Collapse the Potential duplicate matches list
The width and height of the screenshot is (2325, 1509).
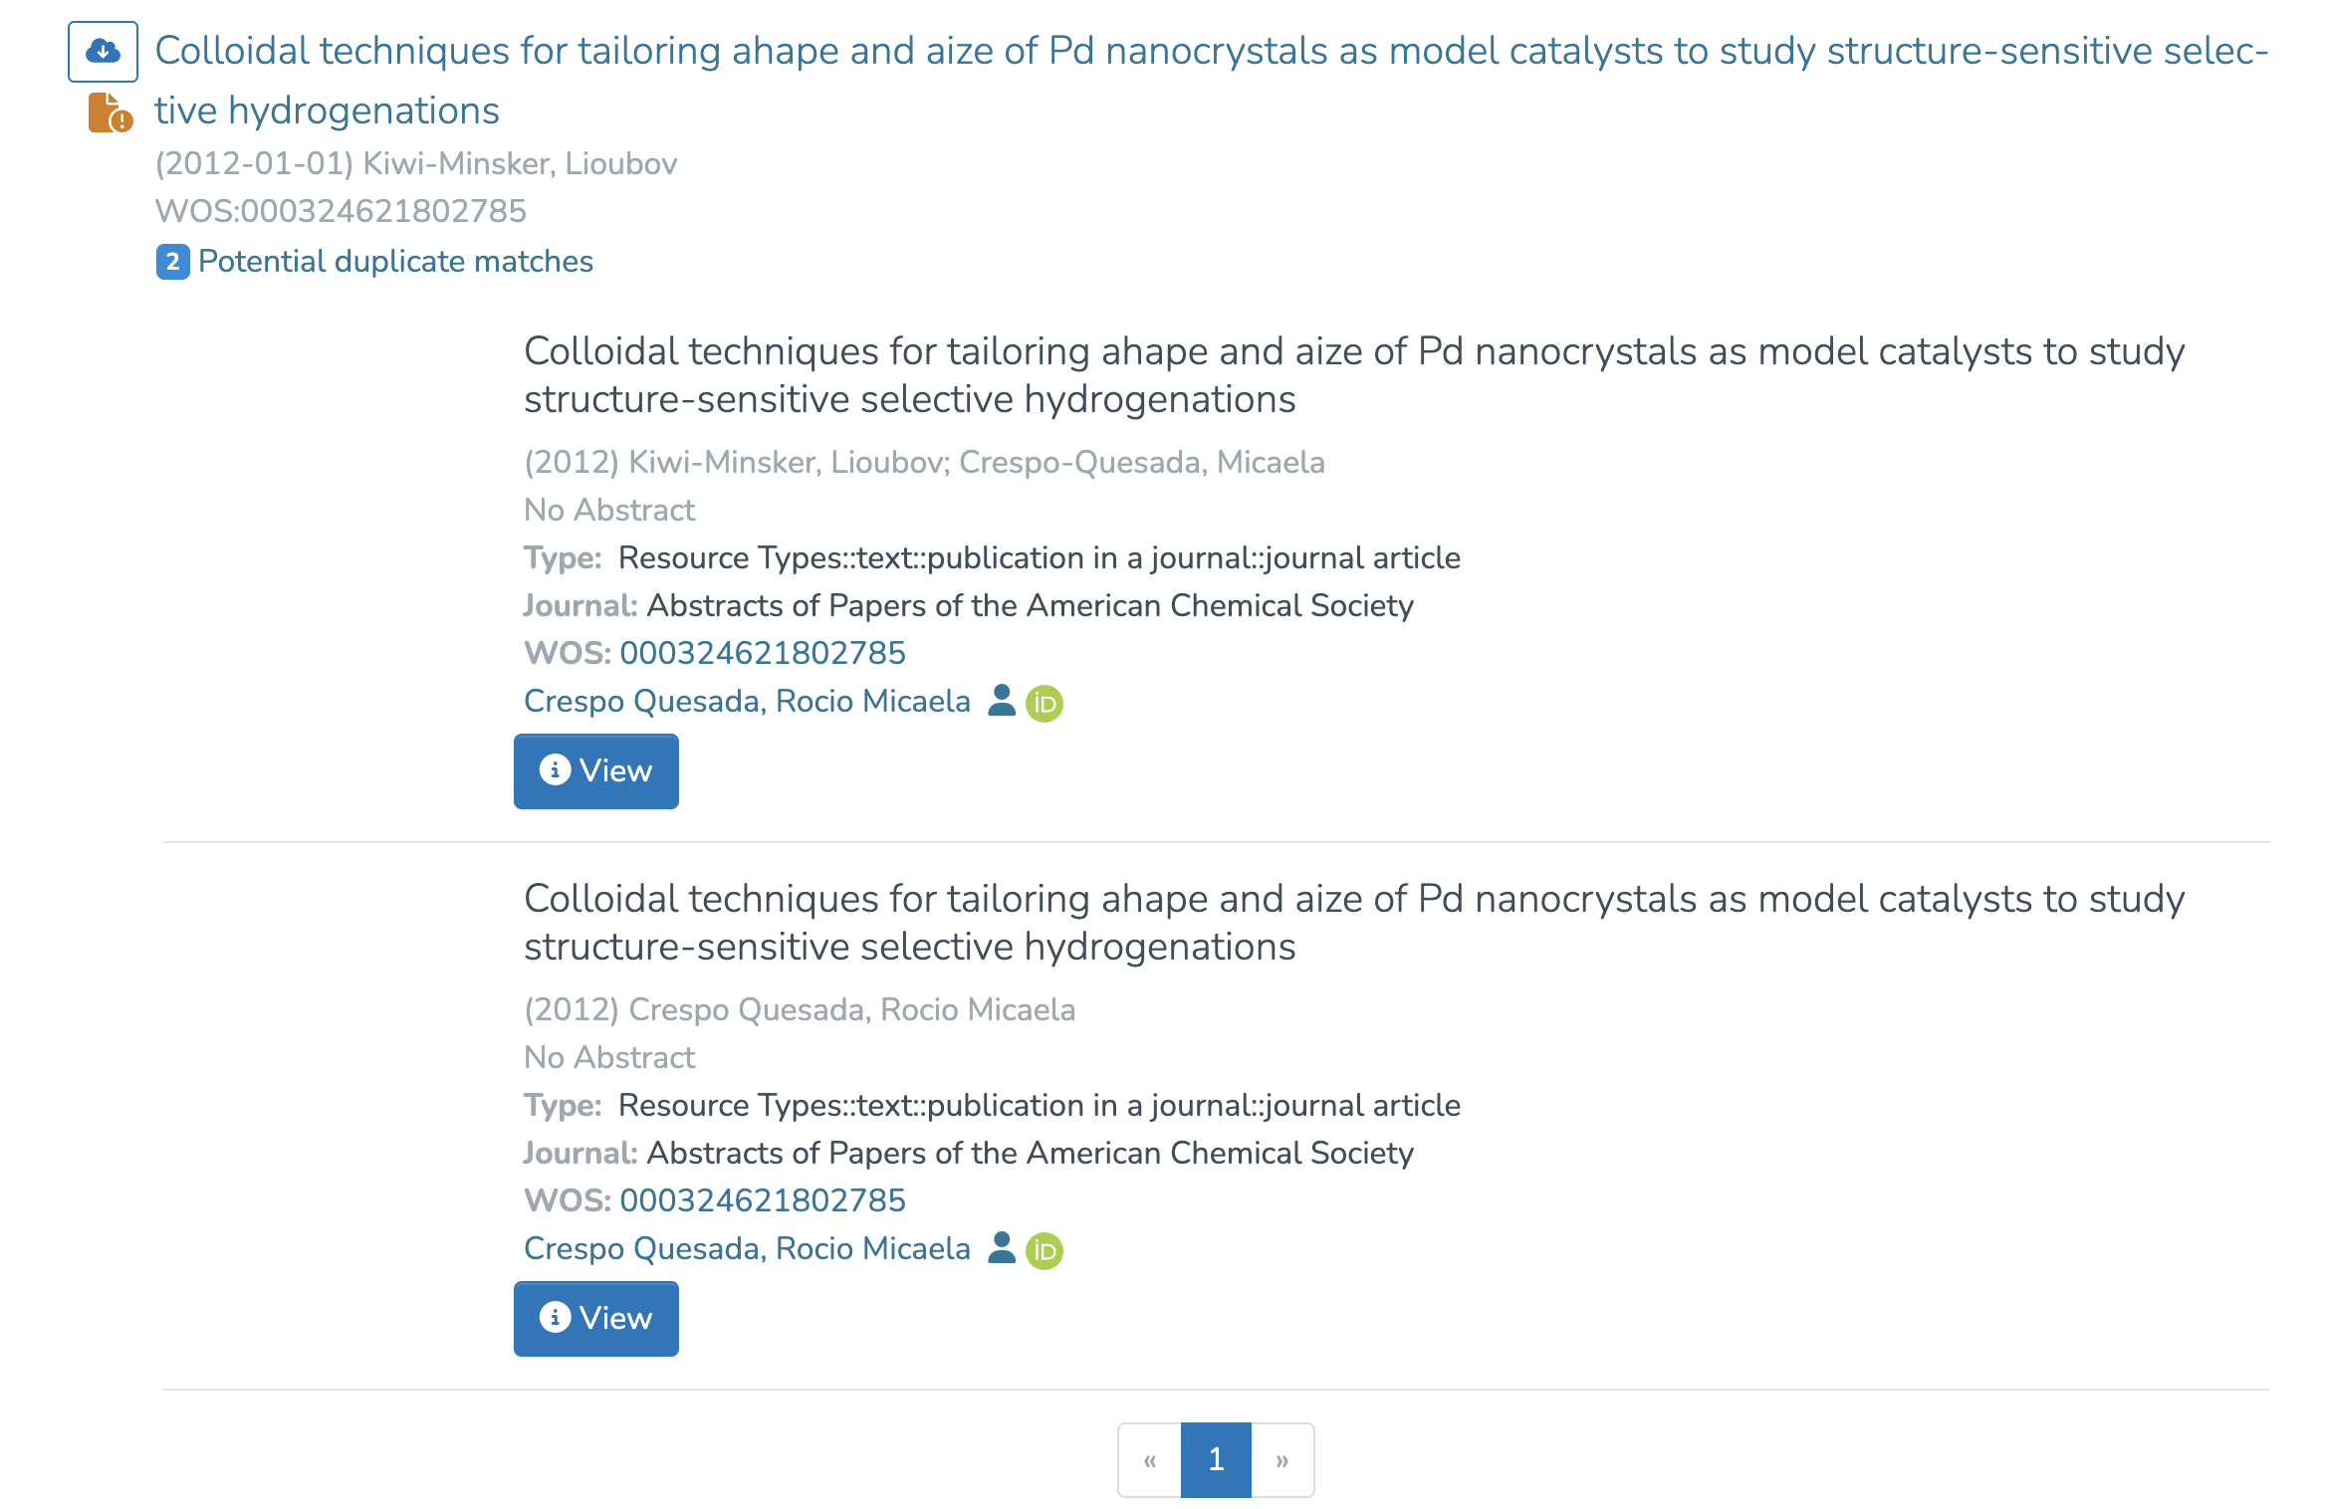coord(395,262)
